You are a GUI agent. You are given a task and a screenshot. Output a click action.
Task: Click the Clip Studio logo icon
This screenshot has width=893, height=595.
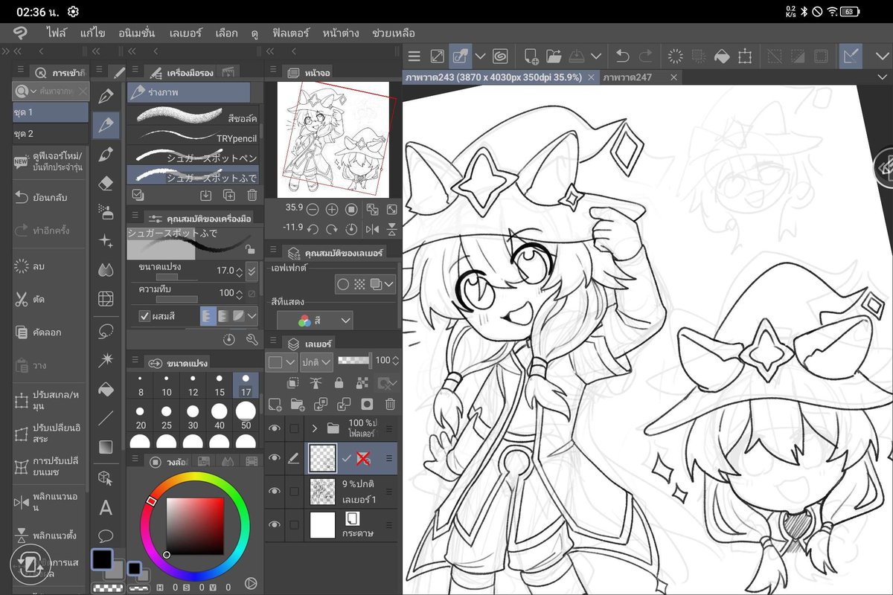pyautogui.click(x=20, y=33)
